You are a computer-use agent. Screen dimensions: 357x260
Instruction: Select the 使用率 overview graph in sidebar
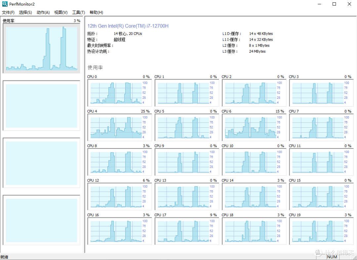pyautogui.click(x=41, y=48)
